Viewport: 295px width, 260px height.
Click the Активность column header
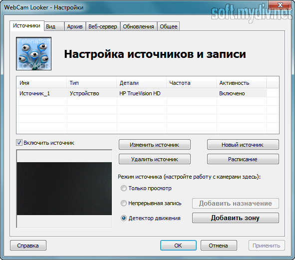242,83
